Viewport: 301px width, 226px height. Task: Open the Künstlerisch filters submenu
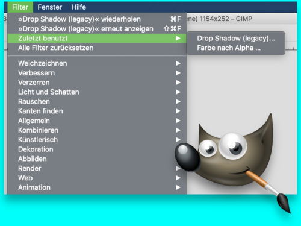(x=98, y=140)
